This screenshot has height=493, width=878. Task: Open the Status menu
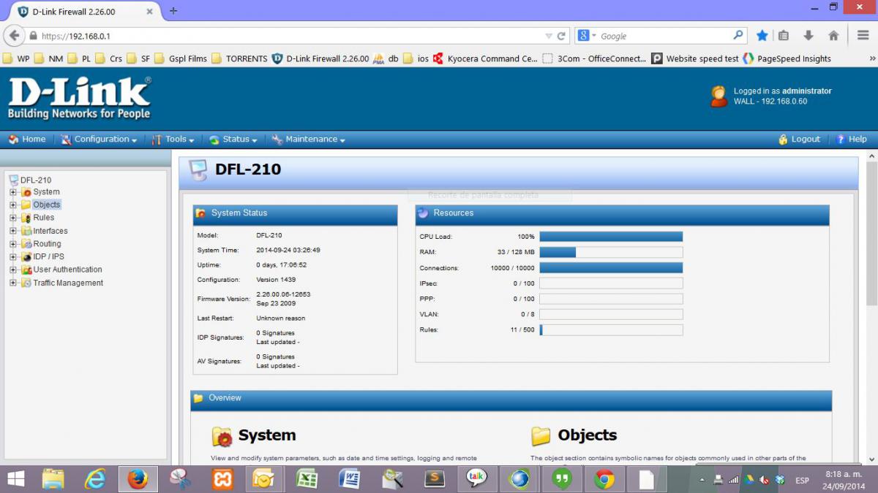233,139
